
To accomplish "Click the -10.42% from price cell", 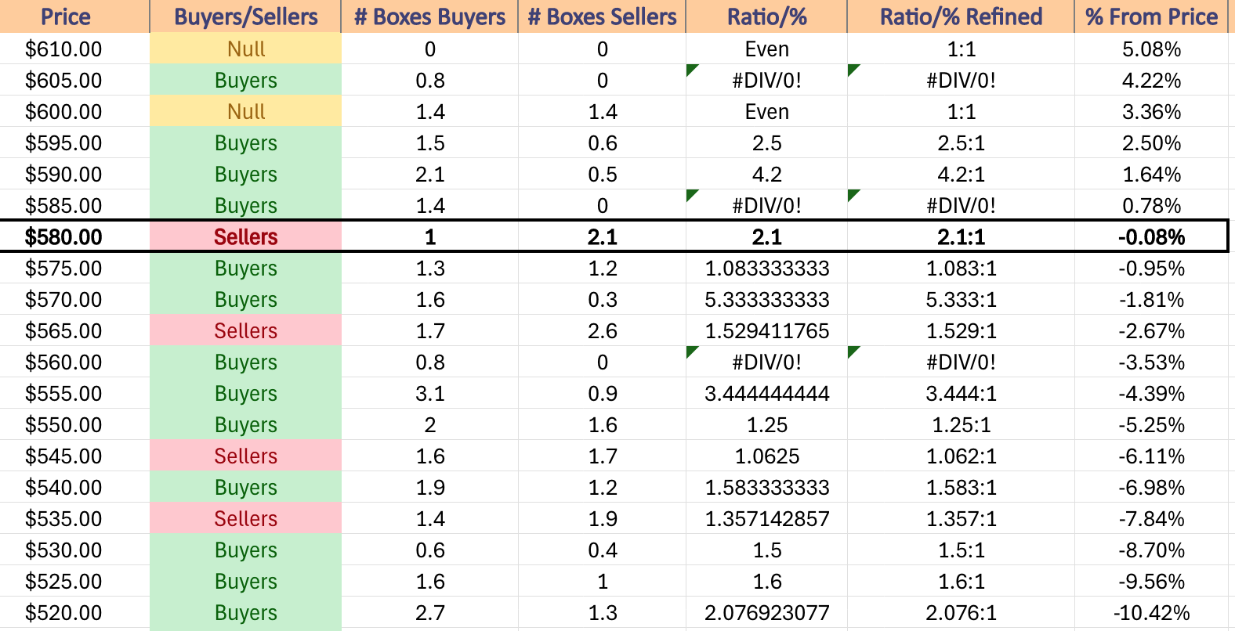I will coord(1151,612).
